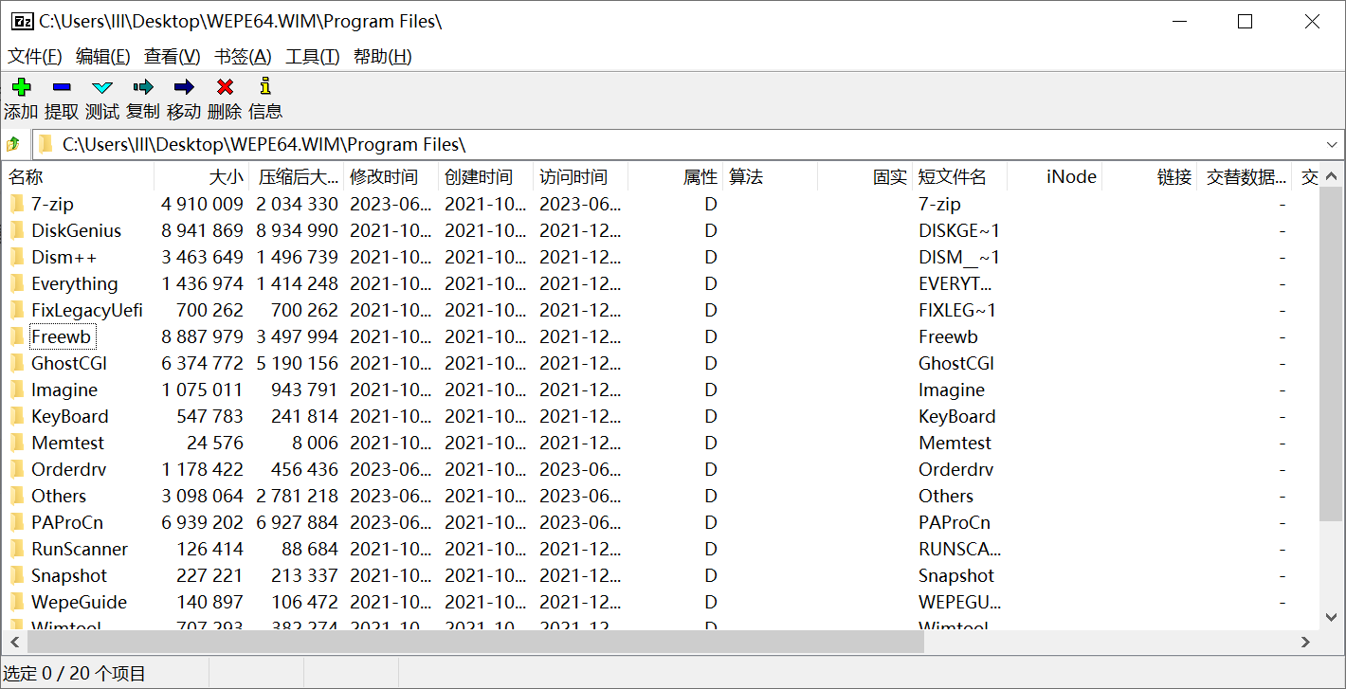The image size is (1346, 689).
Task: Go up one folder level icon
Action: click(x=13, y=145)
